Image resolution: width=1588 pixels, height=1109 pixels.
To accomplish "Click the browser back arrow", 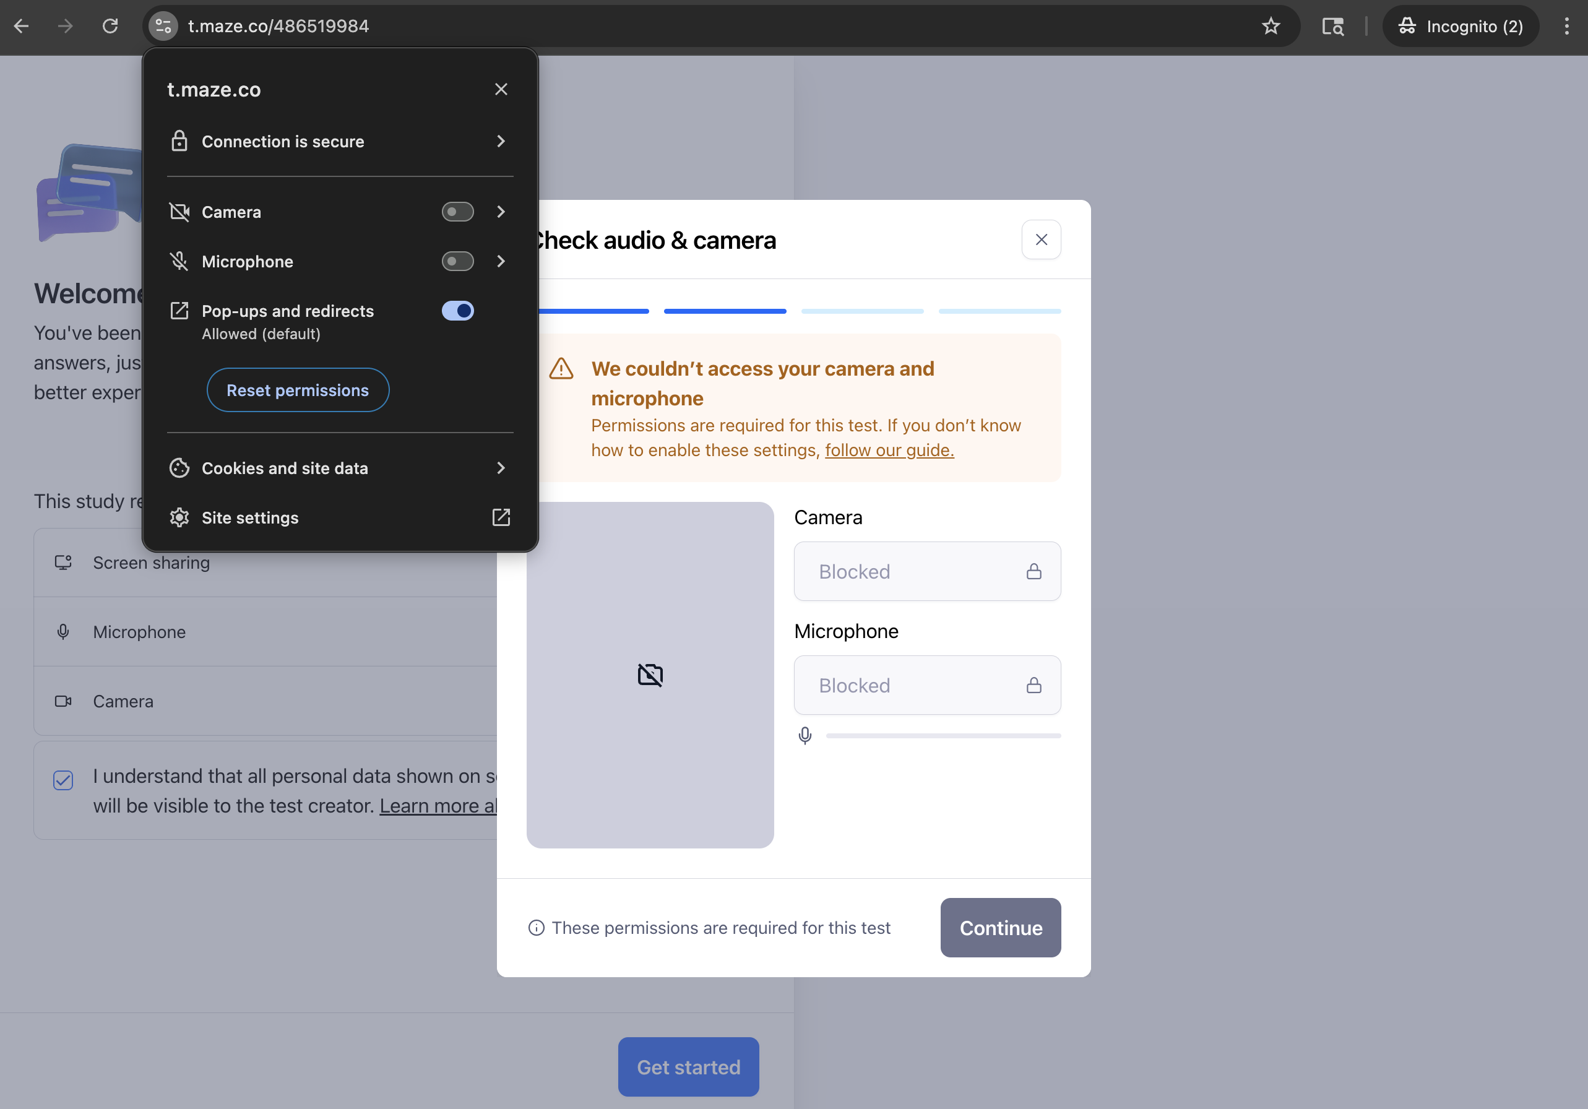I will (x=22, y=26).
